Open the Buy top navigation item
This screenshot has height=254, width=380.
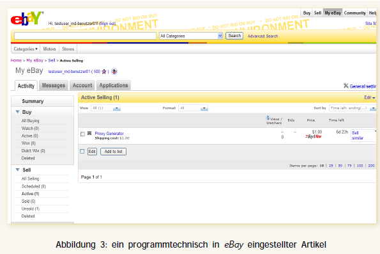pos(307,13)
